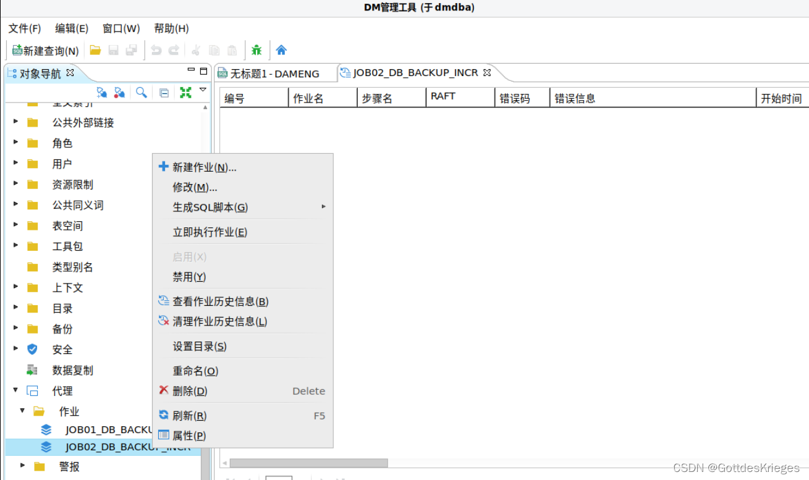Choose 新建作业(N)... from the context menu
The width and height of the screenshot is (809, 480).
tap(242, 167)
